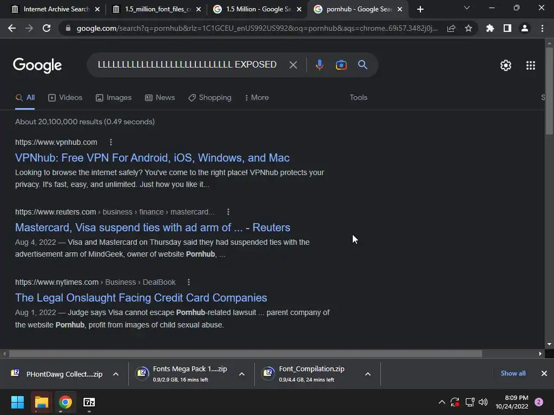Open the volume control in system tray
Screen dimensions: 554x415
pyautogui.click(x=483, y=402)
